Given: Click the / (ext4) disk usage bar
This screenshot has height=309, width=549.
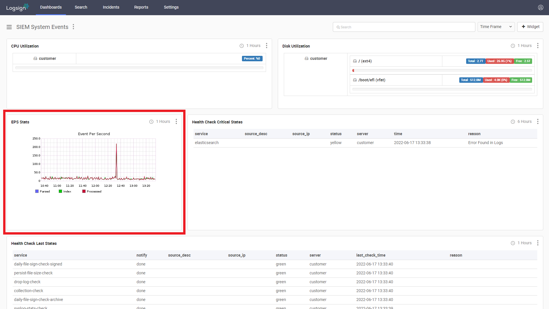Looking at the screenshot, I should point(442,70).
